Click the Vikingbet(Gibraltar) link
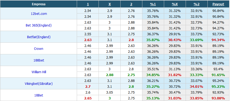 click(39, 84)
